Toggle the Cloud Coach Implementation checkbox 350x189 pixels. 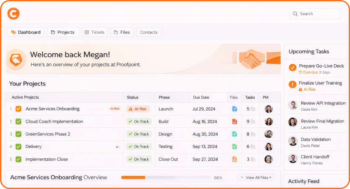point(18,121)
